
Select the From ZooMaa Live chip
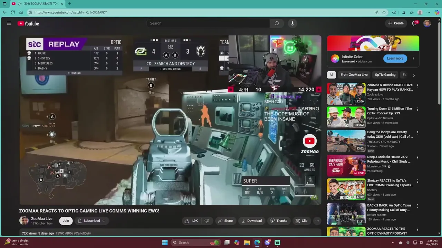[x=354, y=75]
